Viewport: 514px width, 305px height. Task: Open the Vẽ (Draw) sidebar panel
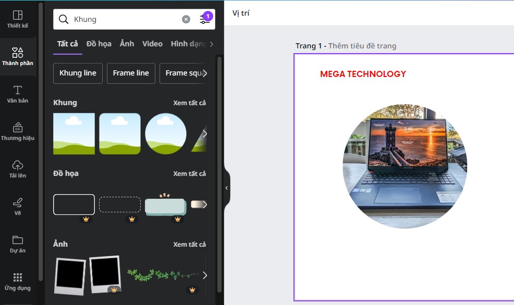[18, 207]
